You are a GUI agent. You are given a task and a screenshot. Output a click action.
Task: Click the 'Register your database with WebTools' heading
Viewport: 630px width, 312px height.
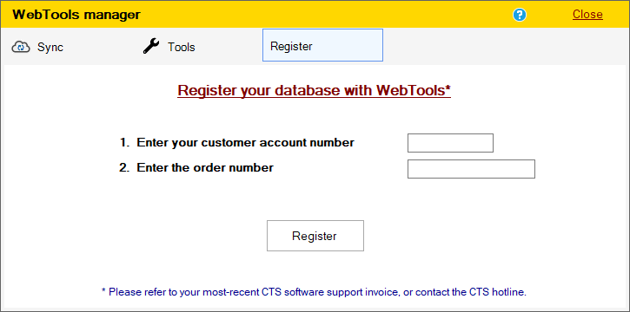(x=315, y=90)
